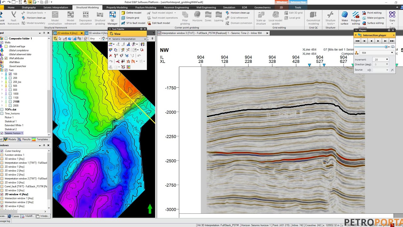Start the Fault framework tool
Viewport: 403px width, 227px height.
click(13, 18)
